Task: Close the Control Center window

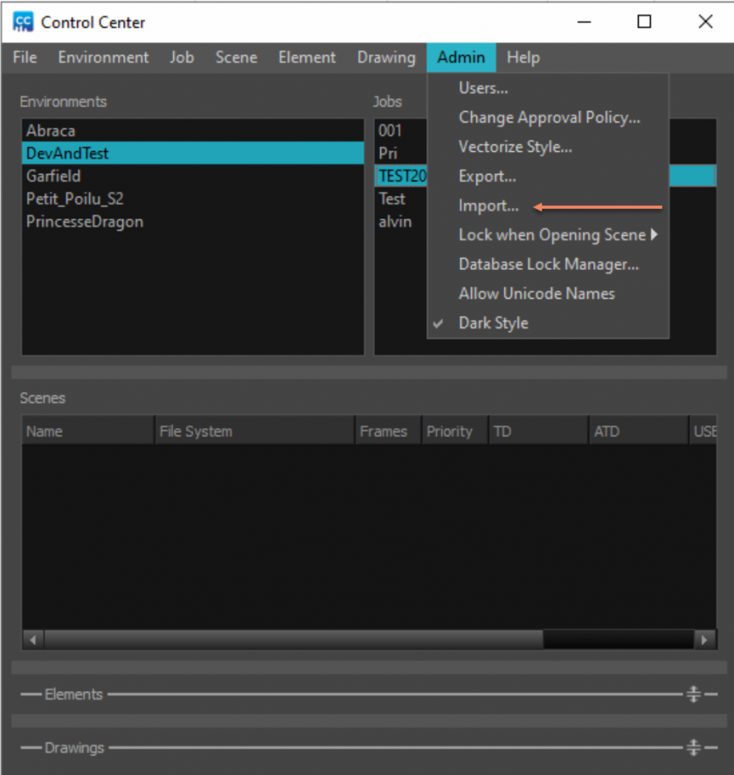Action: click(x=705, y=22)
